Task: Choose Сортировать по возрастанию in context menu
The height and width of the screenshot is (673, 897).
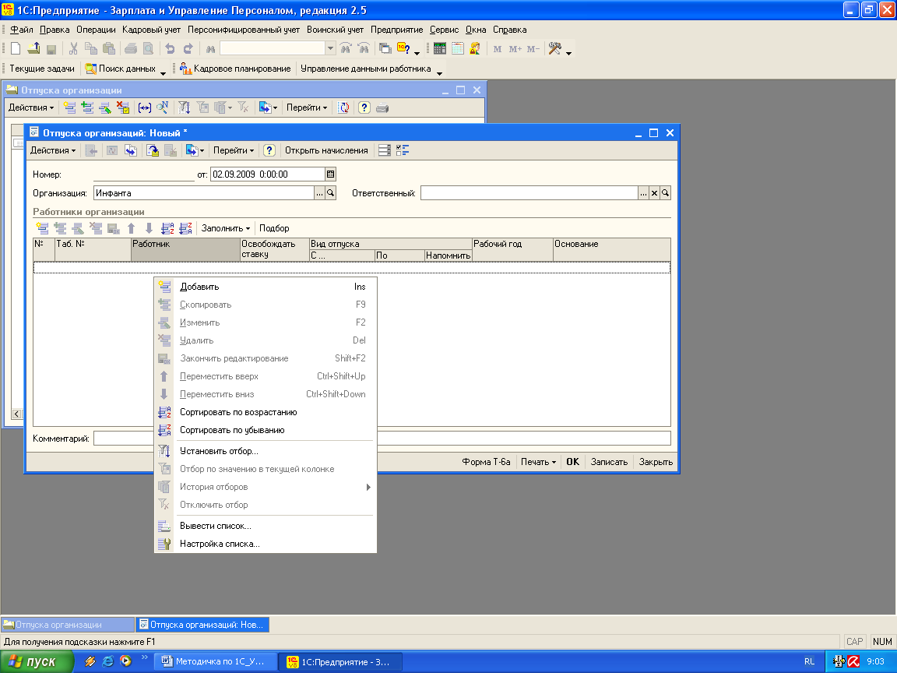Action: 266,412
